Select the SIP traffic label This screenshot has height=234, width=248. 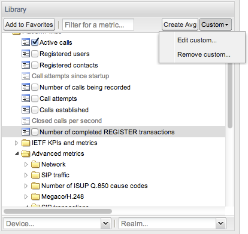click(x=55, y=175)
